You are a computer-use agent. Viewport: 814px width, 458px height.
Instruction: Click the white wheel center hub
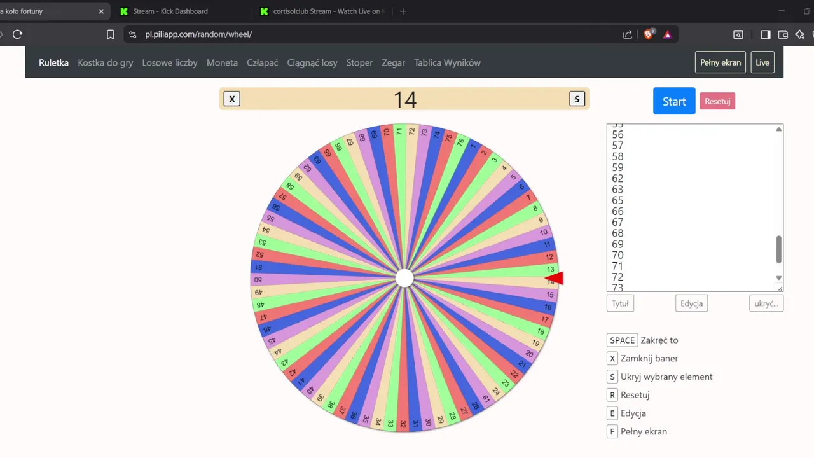click(x=404, y=278)
